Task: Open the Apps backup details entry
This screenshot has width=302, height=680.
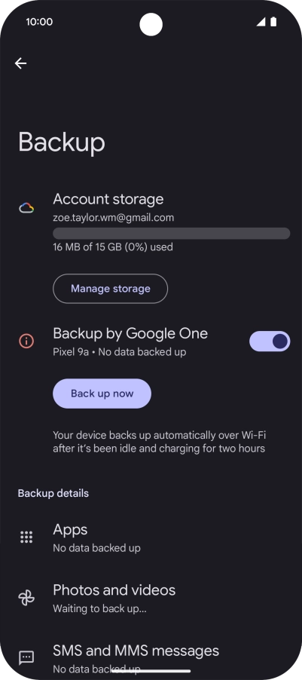Action: click(151, 538)
